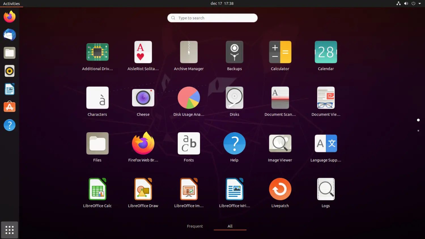Switch to the Frequent tab
This screenshot has height=239, width=425.
click(x=195, y=226)
